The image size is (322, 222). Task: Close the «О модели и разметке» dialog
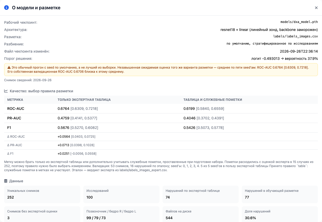click(316, 8)
